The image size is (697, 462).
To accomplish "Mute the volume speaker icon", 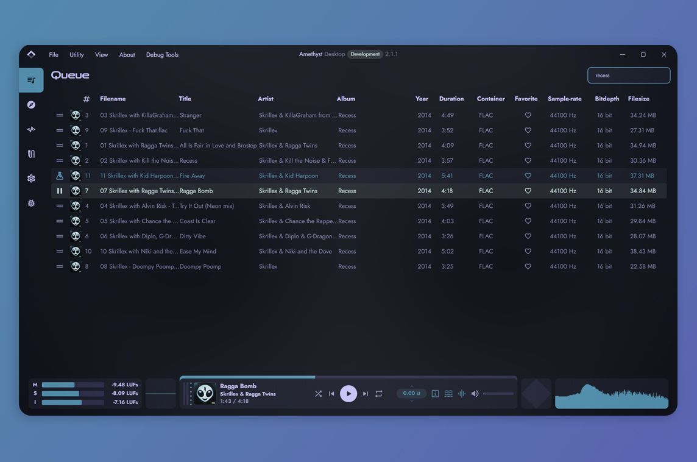I will point(475,394).
